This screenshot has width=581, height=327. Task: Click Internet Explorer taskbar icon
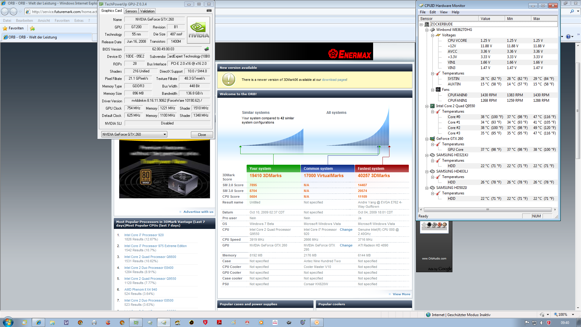pos(38,322)
